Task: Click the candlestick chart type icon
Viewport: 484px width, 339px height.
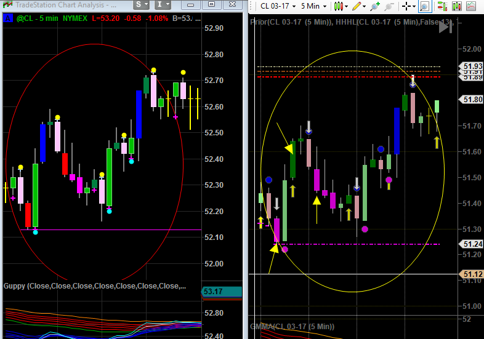Action: [x=338, y=6]
